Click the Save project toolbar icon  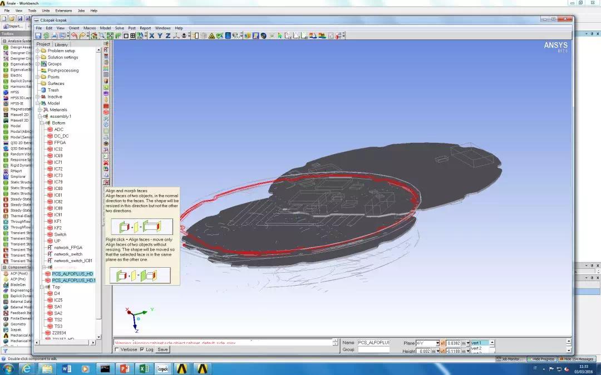[38, 36]
